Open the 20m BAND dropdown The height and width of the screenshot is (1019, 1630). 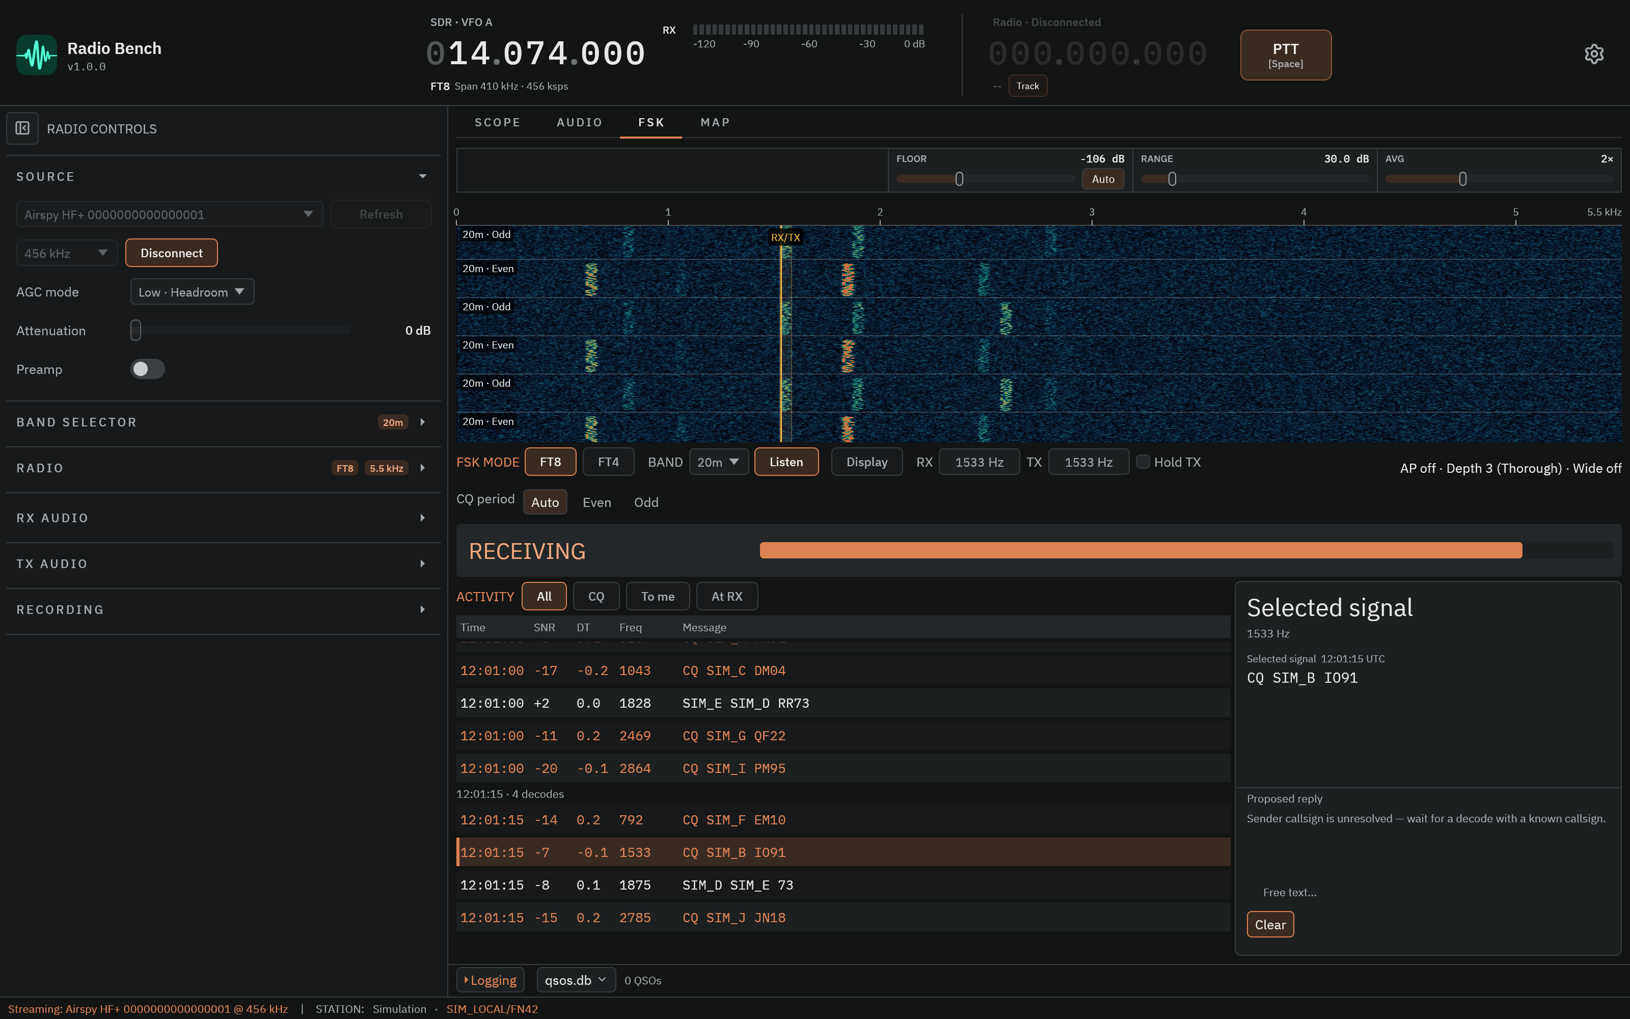(718, 462)
